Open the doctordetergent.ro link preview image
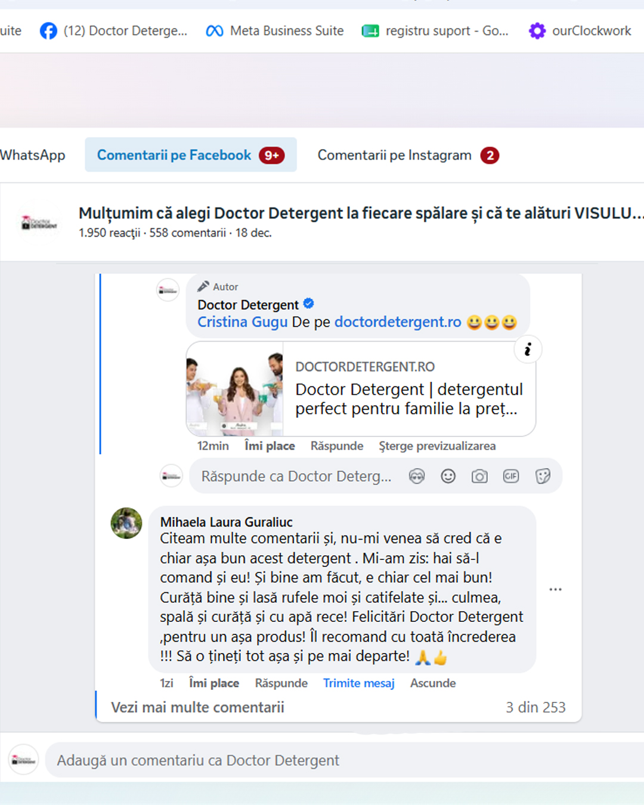This screenshot has width=644, height=805. tap(235, 389)
